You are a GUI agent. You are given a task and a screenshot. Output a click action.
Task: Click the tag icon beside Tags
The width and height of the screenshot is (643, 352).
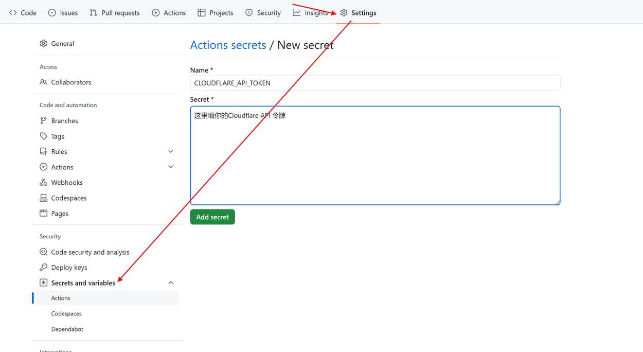[x=43, y=136]
